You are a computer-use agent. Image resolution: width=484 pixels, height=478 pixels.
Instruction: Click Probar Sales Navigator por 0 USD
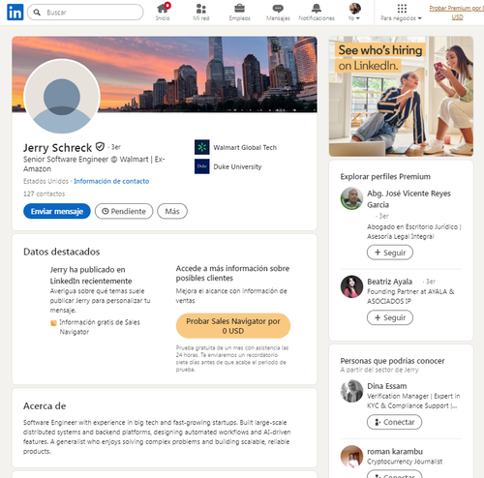(233, 326)
